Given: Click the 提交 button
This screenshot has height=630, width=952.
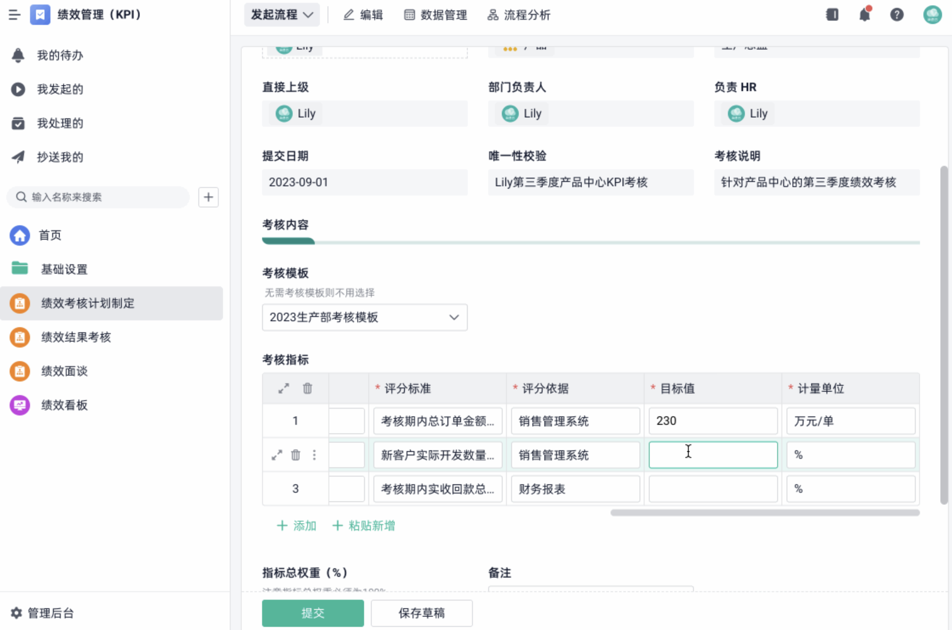Looking at the screenshot, I should pyautogui.click(x=313, y=613).
